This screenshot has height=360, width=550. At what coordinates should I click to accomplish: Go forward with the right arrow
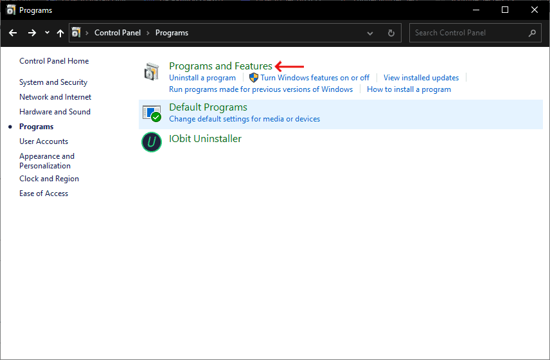(x=32, y=33)
